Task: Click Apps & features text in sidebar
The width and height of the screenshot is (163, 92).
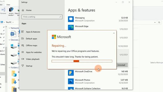Action: click(33, 32)
